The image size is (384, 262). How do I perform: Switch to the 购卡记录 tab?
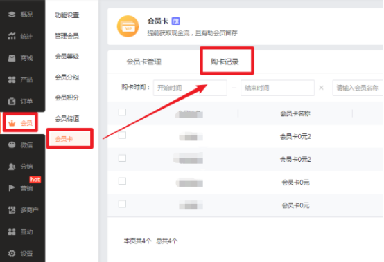pyautogui.click(x=225, y=62)
